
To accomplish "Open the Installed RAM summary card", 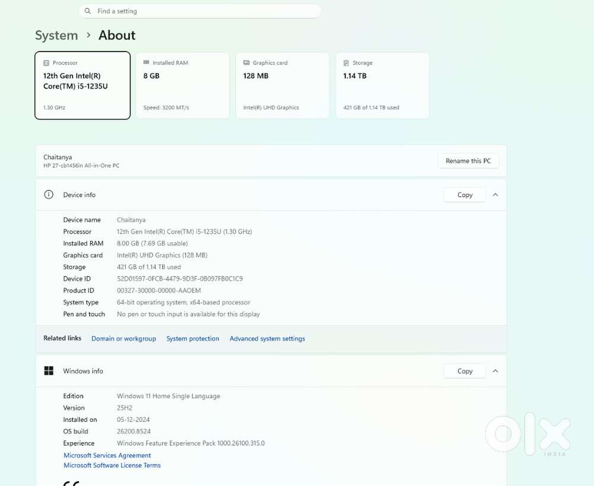I will [x=182, y=85].
